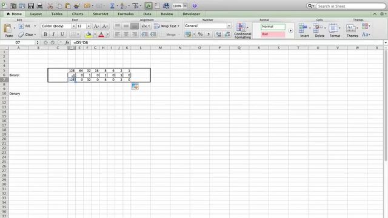Switch to the Layout tab

coord(36,14)
